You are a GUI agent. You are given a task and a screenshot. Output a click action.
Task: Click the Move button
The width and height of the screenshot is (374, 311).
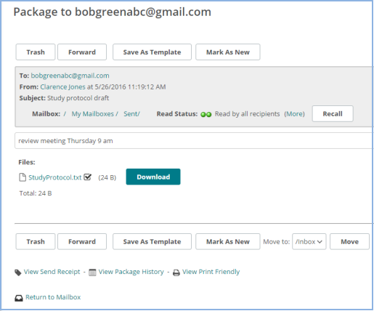349,241
